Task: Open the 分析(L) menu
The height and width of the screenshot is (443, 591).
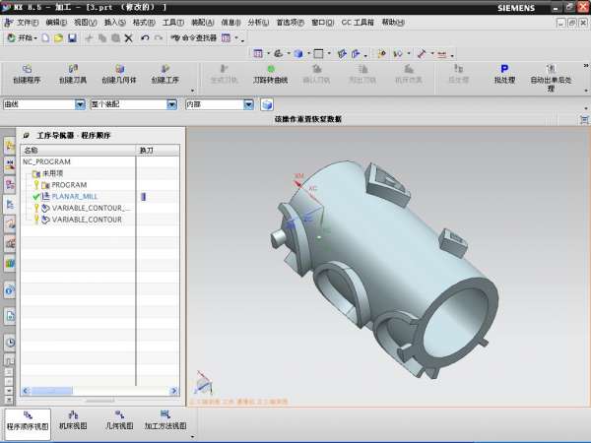Action: point(258,23)
